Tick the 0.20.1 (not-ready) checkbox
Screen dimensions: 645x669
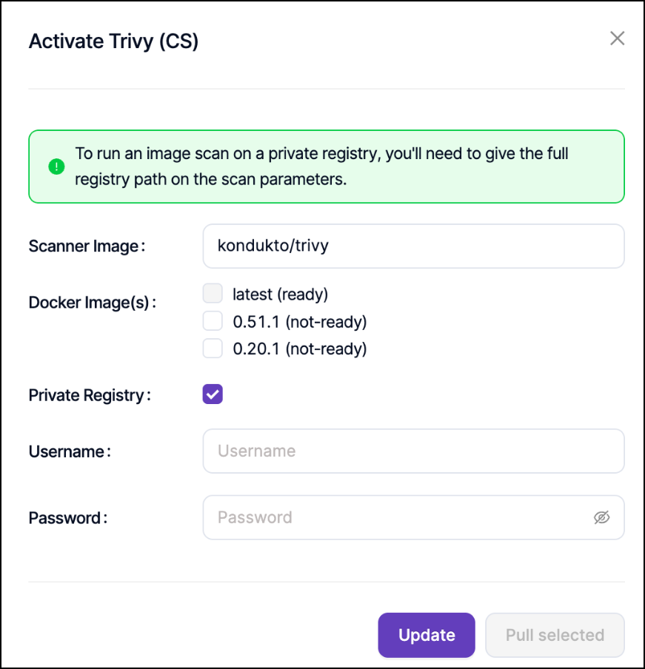pos(213,349)
